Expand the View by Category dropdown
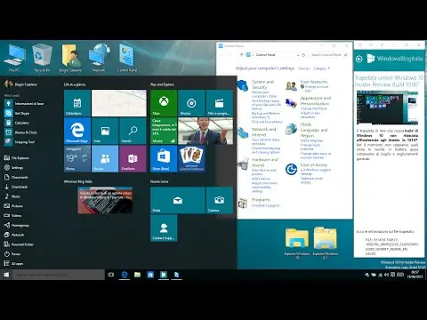The width and height of the screenshot is (427, 320). click(322, 68)
